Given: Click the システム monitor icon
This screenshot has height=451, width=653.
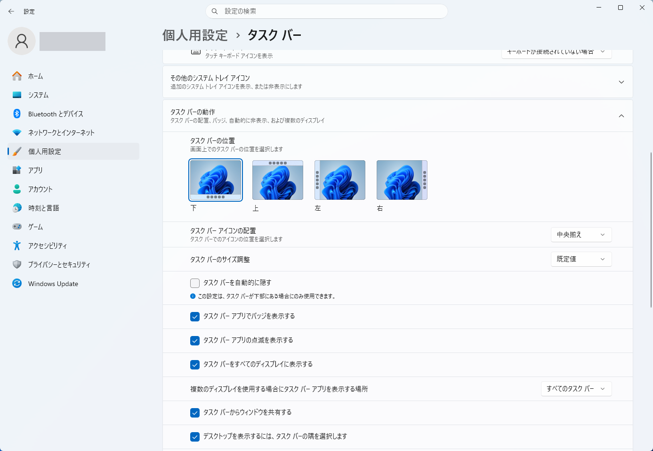Looking at the screenshot, I should [17, 95].
